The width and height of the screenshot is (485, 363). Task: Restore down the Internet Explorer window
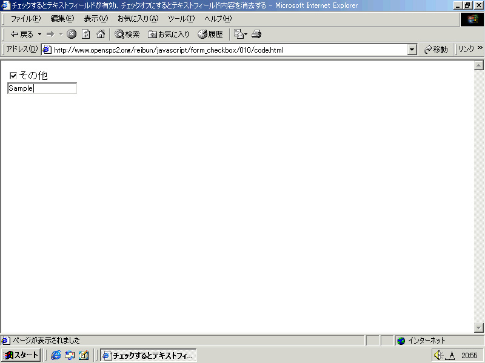467,5
